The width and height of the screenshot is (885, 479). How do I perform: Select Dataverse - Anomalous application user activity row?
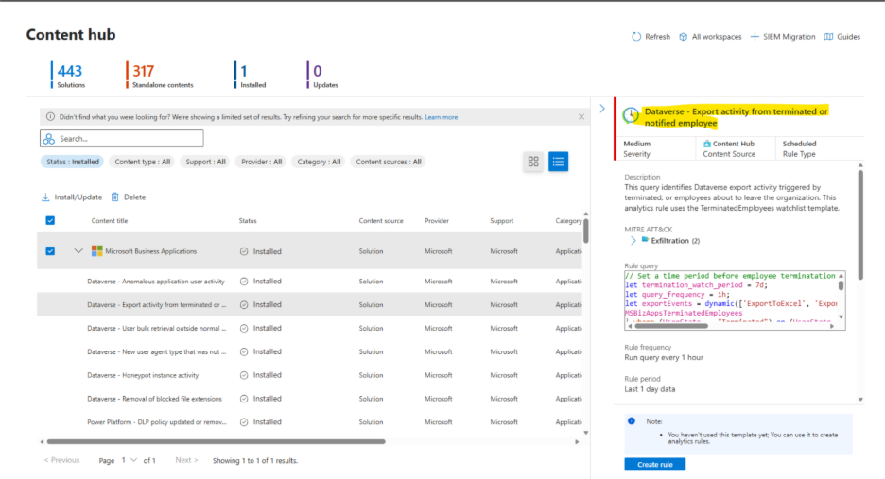309,281
